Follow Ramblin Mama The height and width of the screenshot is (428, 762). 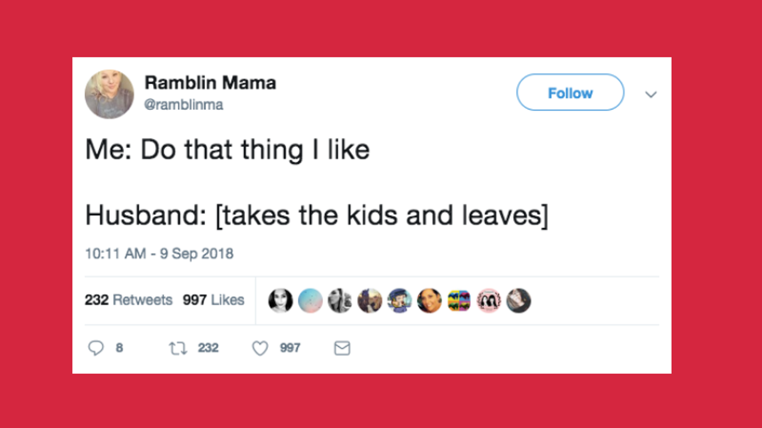570,93
